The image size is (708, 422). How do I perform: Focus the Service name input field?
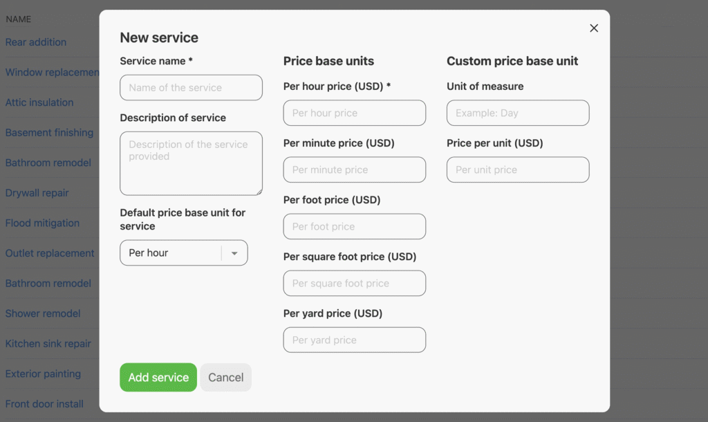click(x=191, y=88)
